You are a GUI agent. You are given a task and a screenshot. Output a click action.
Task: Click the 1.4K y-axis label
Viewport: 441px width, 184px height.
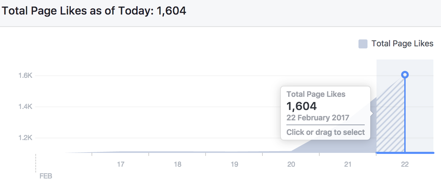(25, 107)
